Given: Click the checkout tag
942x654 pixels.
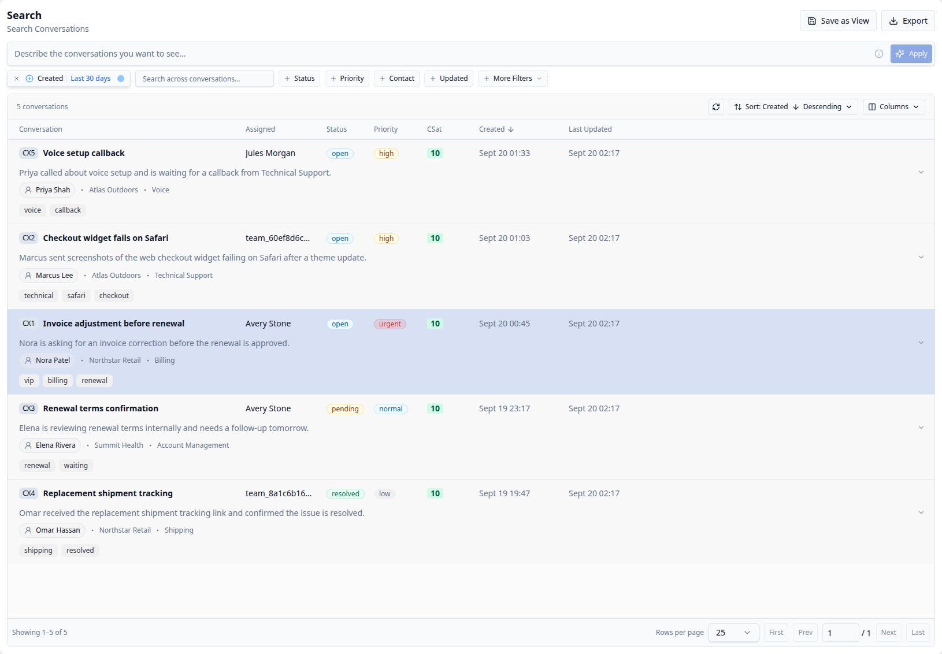Looking at the screenshot, I should [114, 296].
